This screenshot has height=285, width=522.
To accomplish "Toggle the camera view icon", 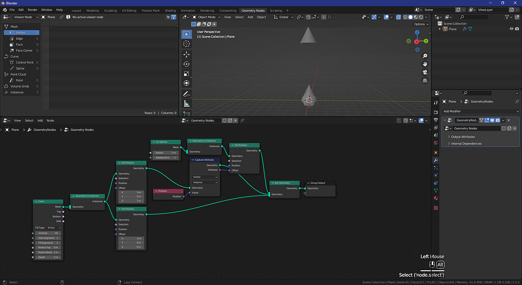I will click(425, 72).
